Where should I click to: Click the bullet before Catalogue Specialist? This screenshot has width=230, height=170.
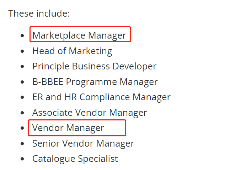click(23, 159)
